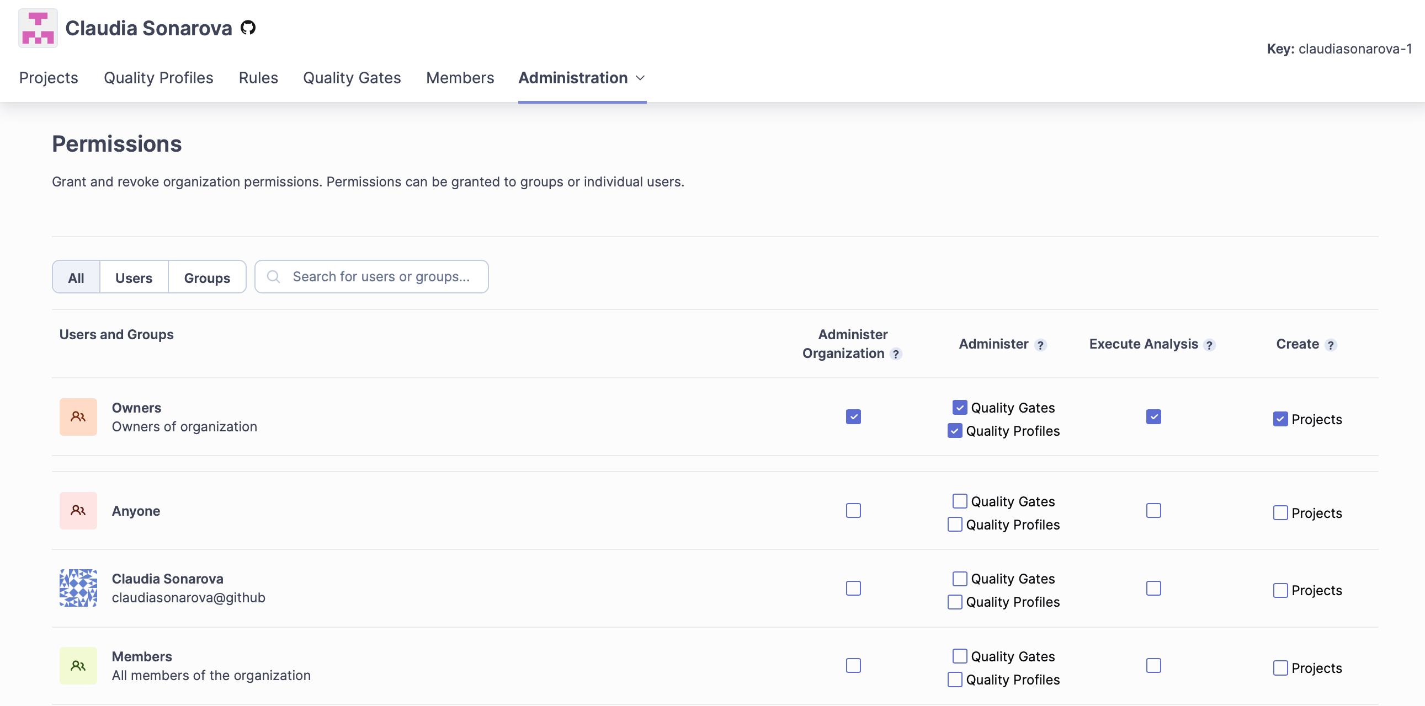Enable Quality Gates for Anyone group
1425x706 pixels.
point(960,501)
